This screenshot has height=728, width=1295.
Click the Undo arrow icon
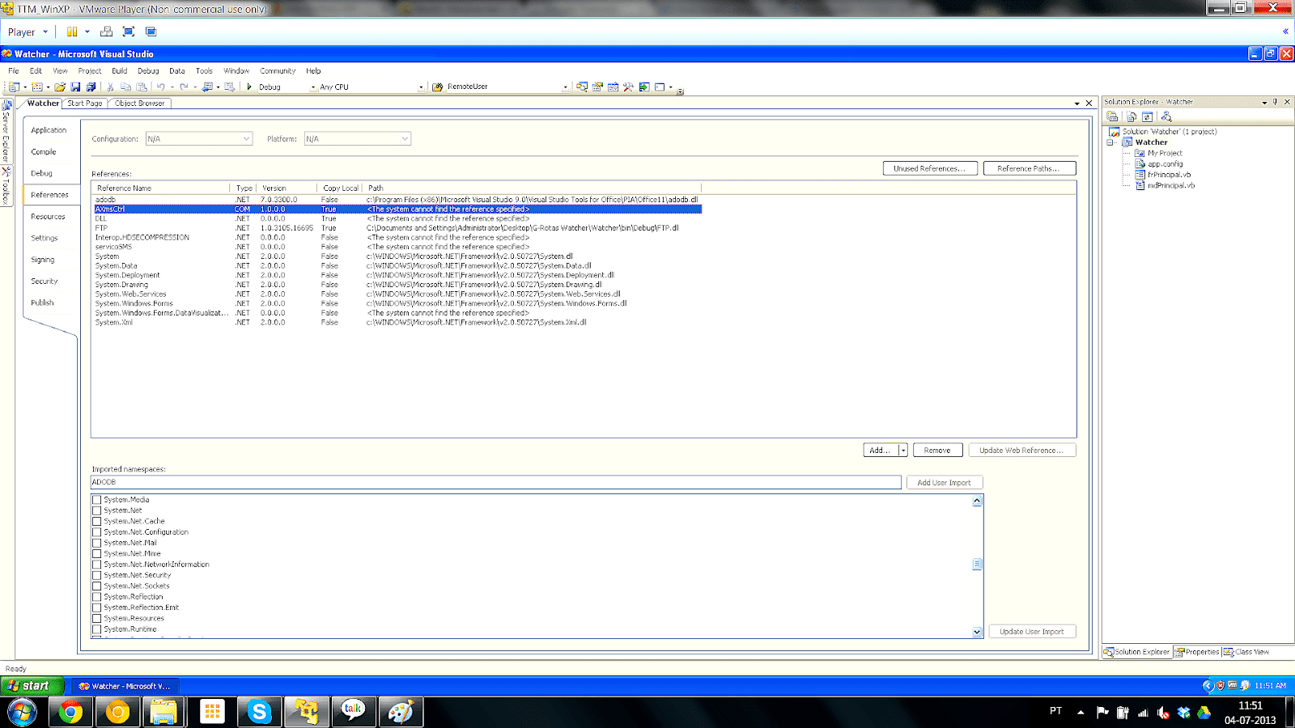(161, 87)
